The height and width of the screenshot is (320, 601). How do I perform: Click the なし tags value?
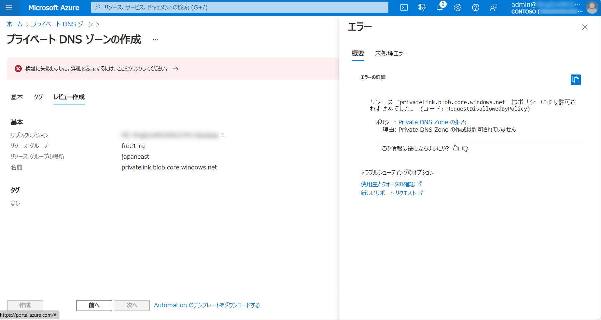point(15,203)
